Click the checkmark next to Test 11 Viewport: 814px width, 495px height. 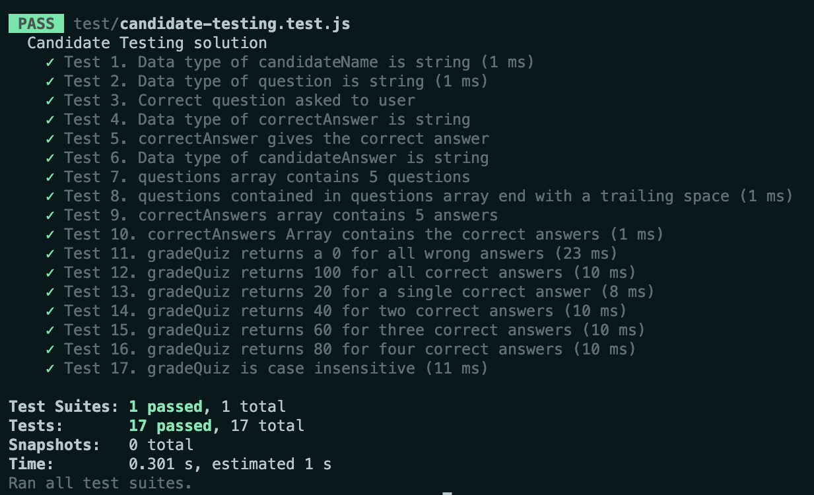coord(50,254)
